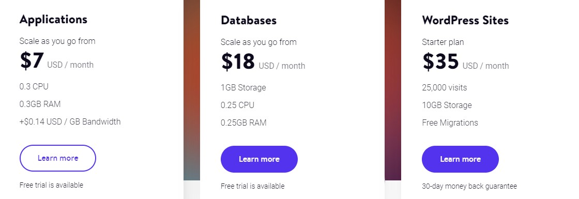The height and width of the screenshot is (199, 579).
Task: Click the 0.25 CPU feature text
Action: [237, 105]
